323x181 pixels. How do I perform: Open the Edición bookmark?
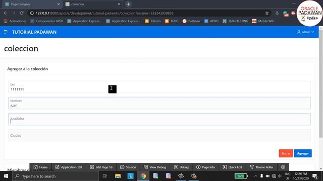pos(152,21)
